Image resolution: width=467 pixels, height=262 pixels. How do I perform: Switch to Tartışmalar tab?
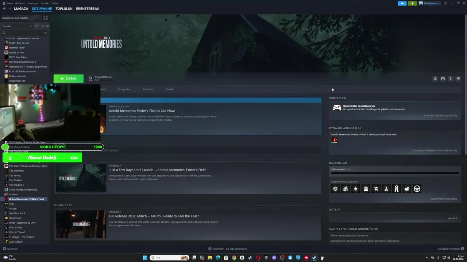pos(124,89)
